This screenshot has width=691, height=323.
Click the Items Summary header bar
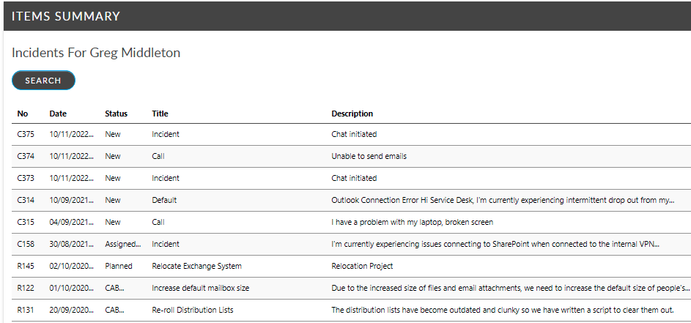click(x=346, y=16)
